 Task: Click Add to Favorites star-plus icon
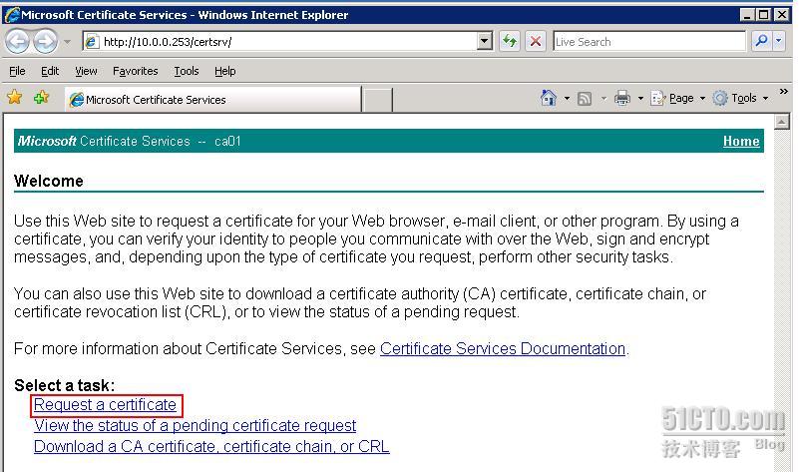[x=41, y=97]
